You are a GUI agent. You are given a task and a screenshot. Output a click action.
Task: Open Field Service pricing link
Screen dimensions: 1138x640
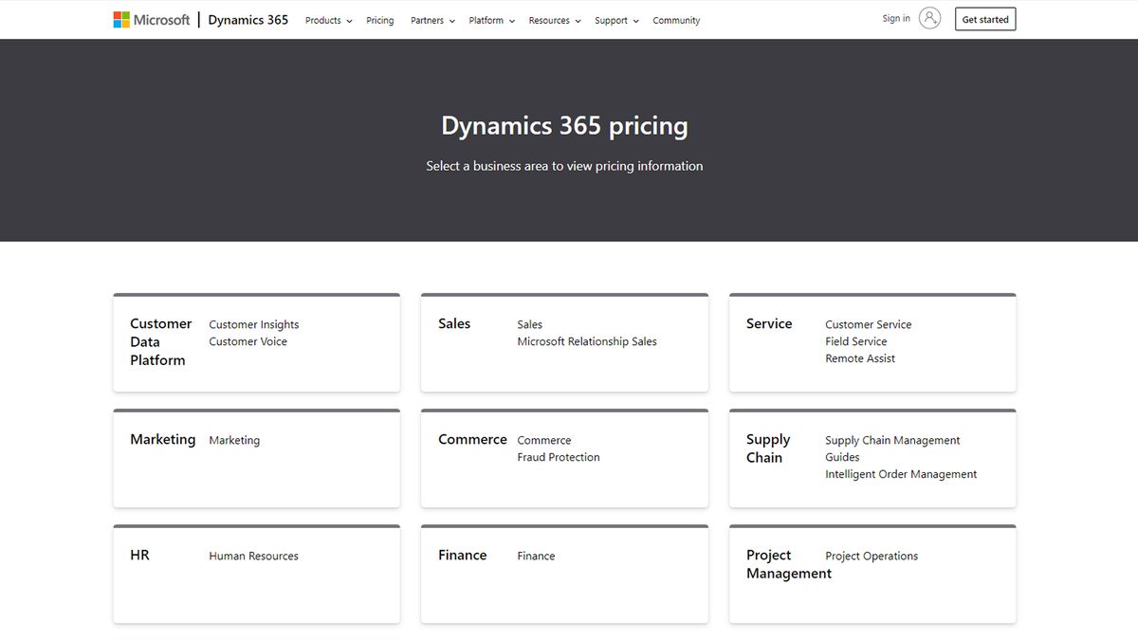[x=856, y=341]
